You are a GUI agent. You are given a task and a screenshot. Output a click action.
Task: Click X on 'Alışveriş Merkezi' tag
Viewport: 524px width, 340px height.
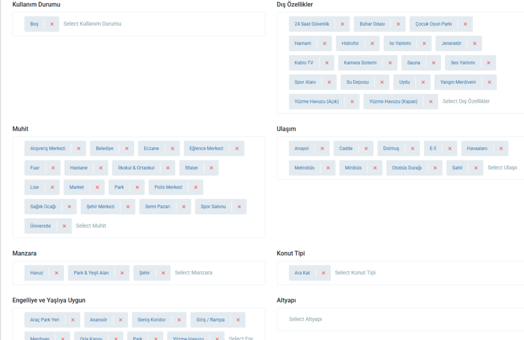(x=78, y=149)
